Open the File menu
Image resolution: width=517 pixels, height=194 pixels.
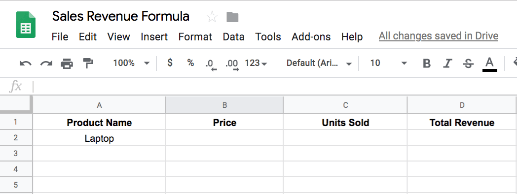pyautogui.click(x=60, y=36)
